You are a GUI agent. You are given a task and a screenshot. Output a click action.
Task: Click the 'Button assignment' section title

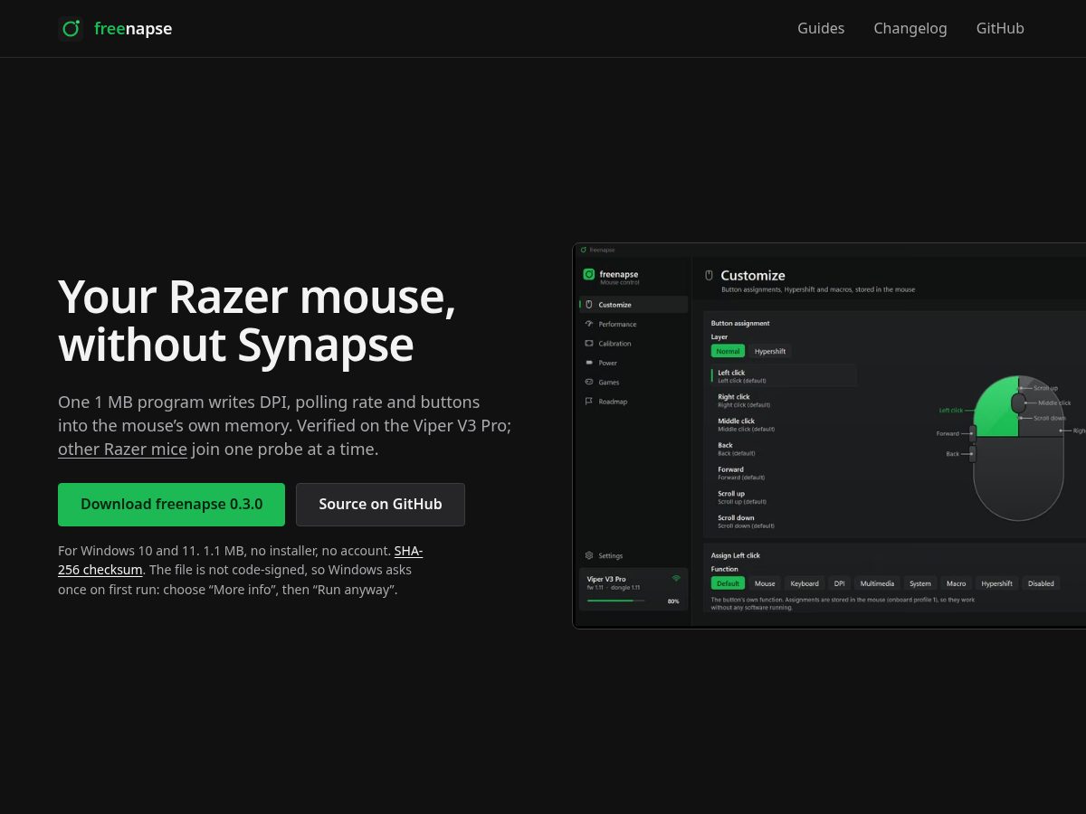740,323
